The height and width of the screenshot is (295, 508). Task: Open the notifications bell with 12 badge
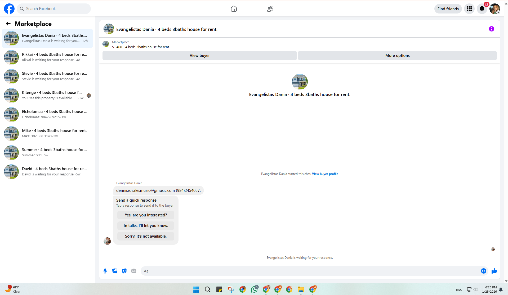482,9
